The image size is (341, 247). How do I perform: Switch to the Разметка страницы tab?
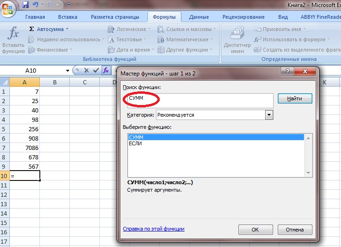[115, 17]
